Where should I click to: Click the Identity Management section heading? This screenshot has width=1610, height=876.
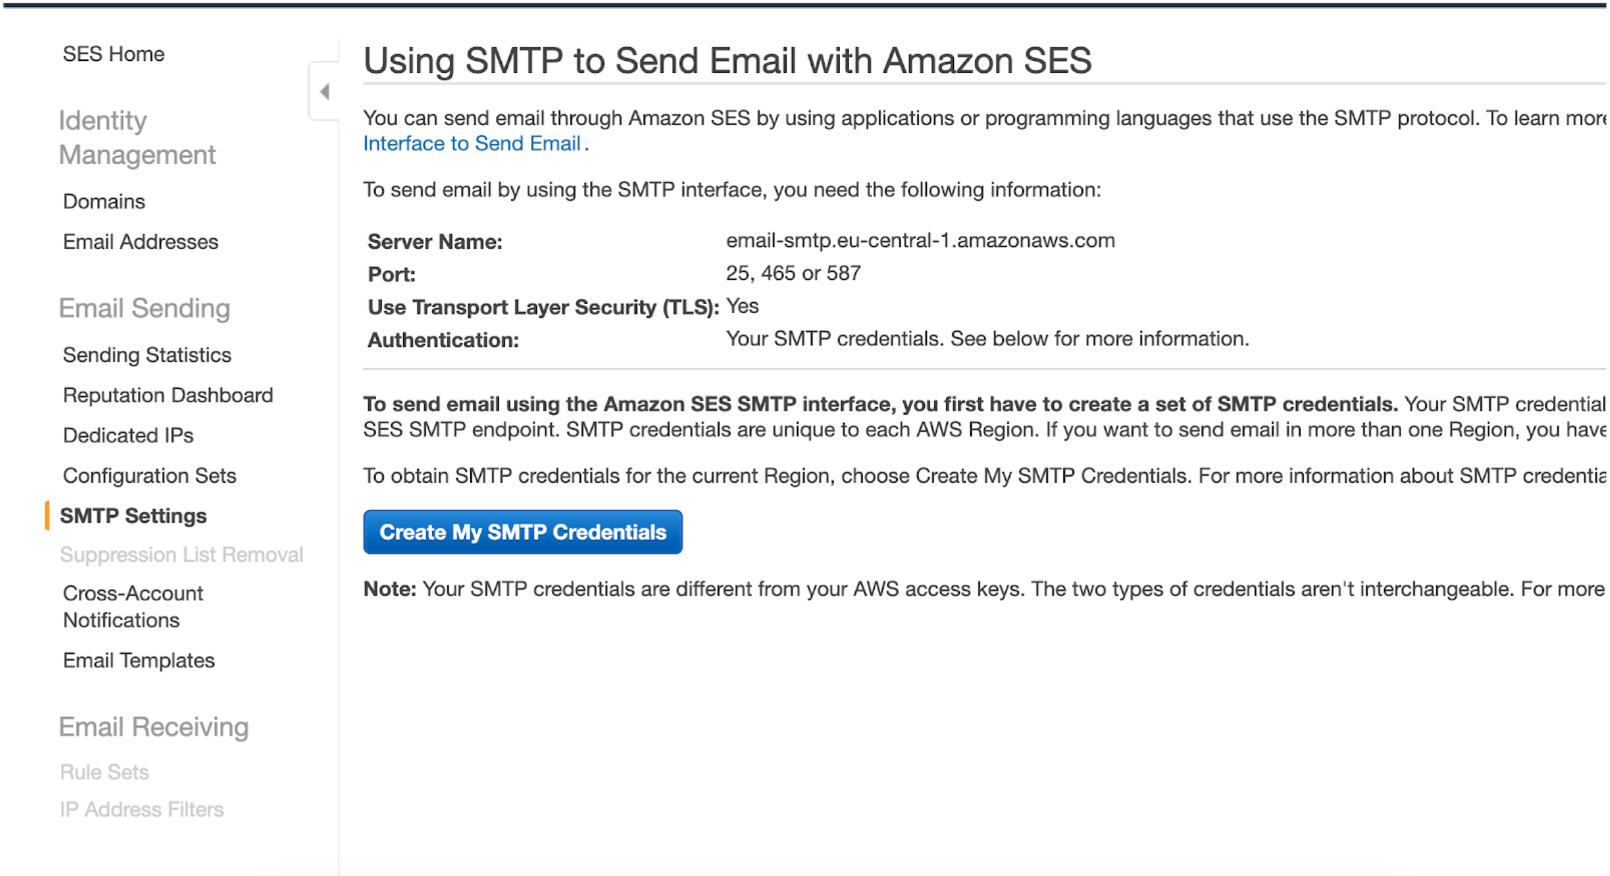pos(137,137)
